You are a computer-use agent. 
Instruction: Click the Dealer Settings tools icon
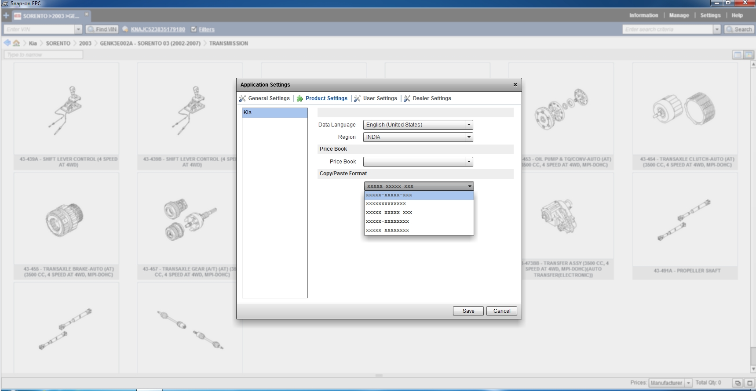407,98
